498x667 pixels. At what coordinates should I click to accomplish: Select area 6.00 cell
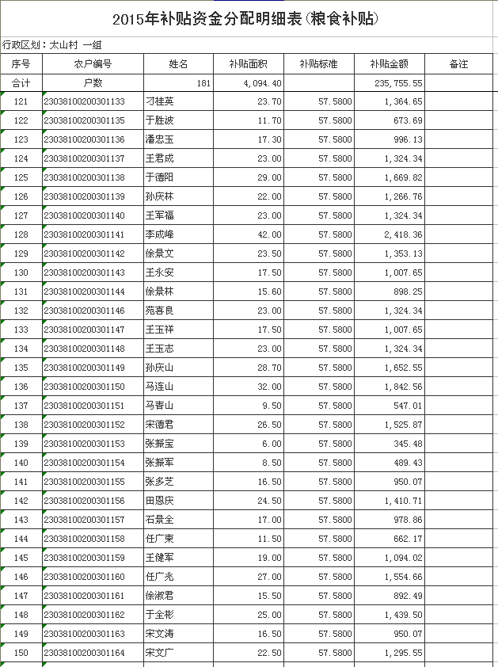click(x=249, y=444)
